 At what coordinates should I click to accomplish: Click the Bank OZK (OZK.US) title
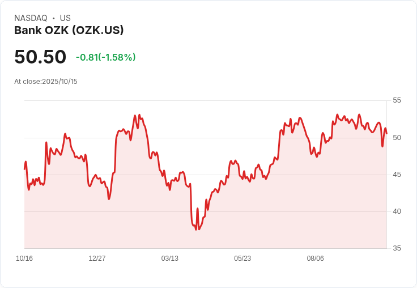coord(69,30)
